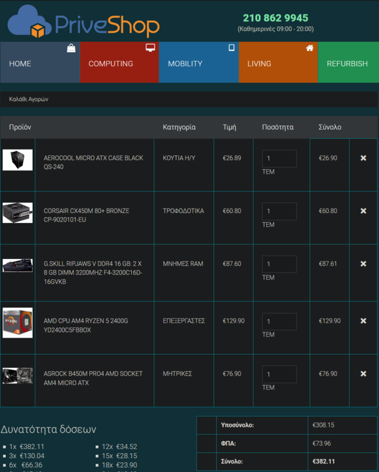The image size is (379, 472).
Task: Click quantity field for CORSAIR CX450M
Action: [x=279, y=211]
